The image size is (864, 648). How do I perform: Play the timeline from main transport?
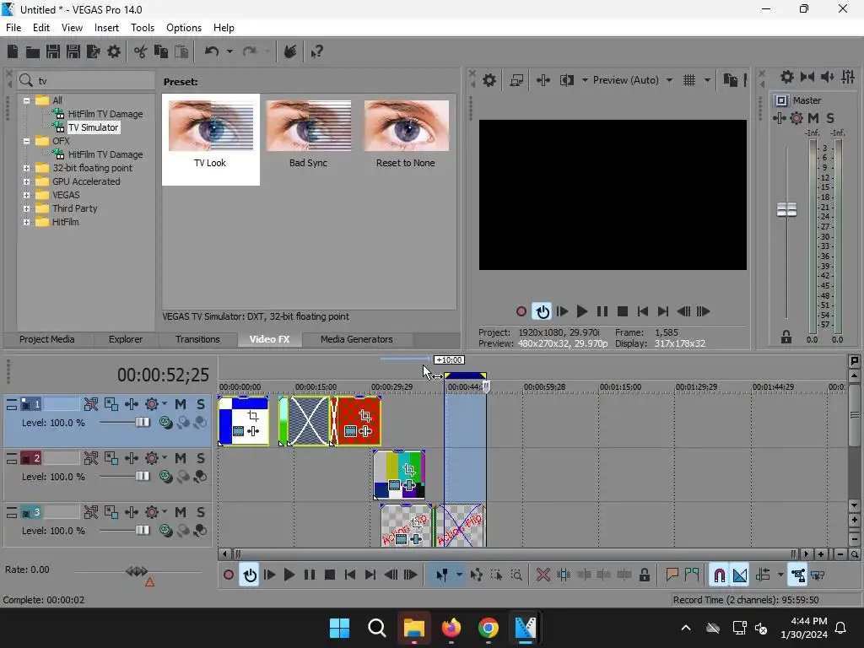[x=289, y=575]
